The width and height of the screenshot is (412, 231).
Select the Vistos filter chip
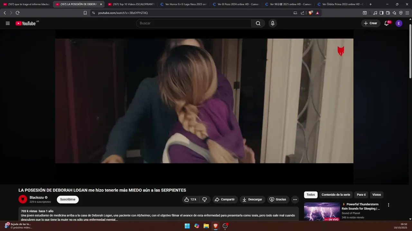pyautogui.click(x=377, y=195)
